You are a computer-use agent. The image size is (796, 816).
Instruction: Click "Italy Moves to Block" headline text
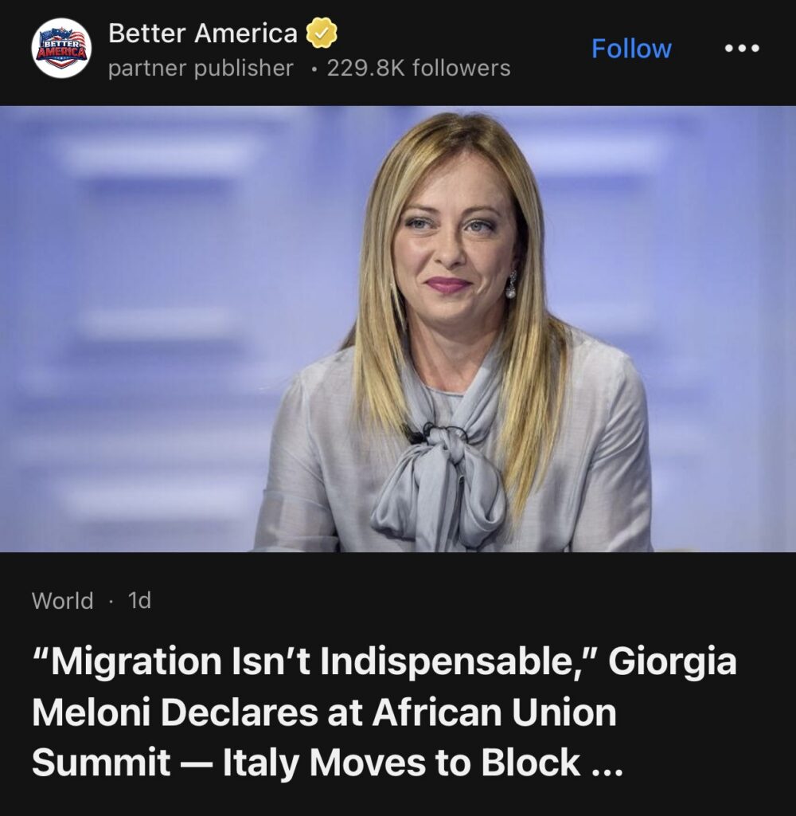pyautogui.click(x=401, y=763)
